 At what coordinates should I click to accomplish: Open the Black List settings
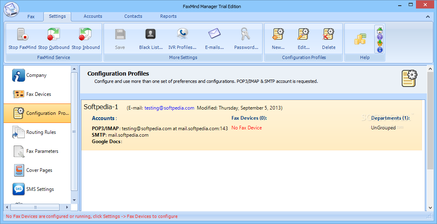151,39
